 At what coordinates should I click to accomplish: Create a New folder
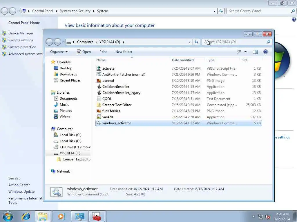pyautogui.click(x=124, y=52)
